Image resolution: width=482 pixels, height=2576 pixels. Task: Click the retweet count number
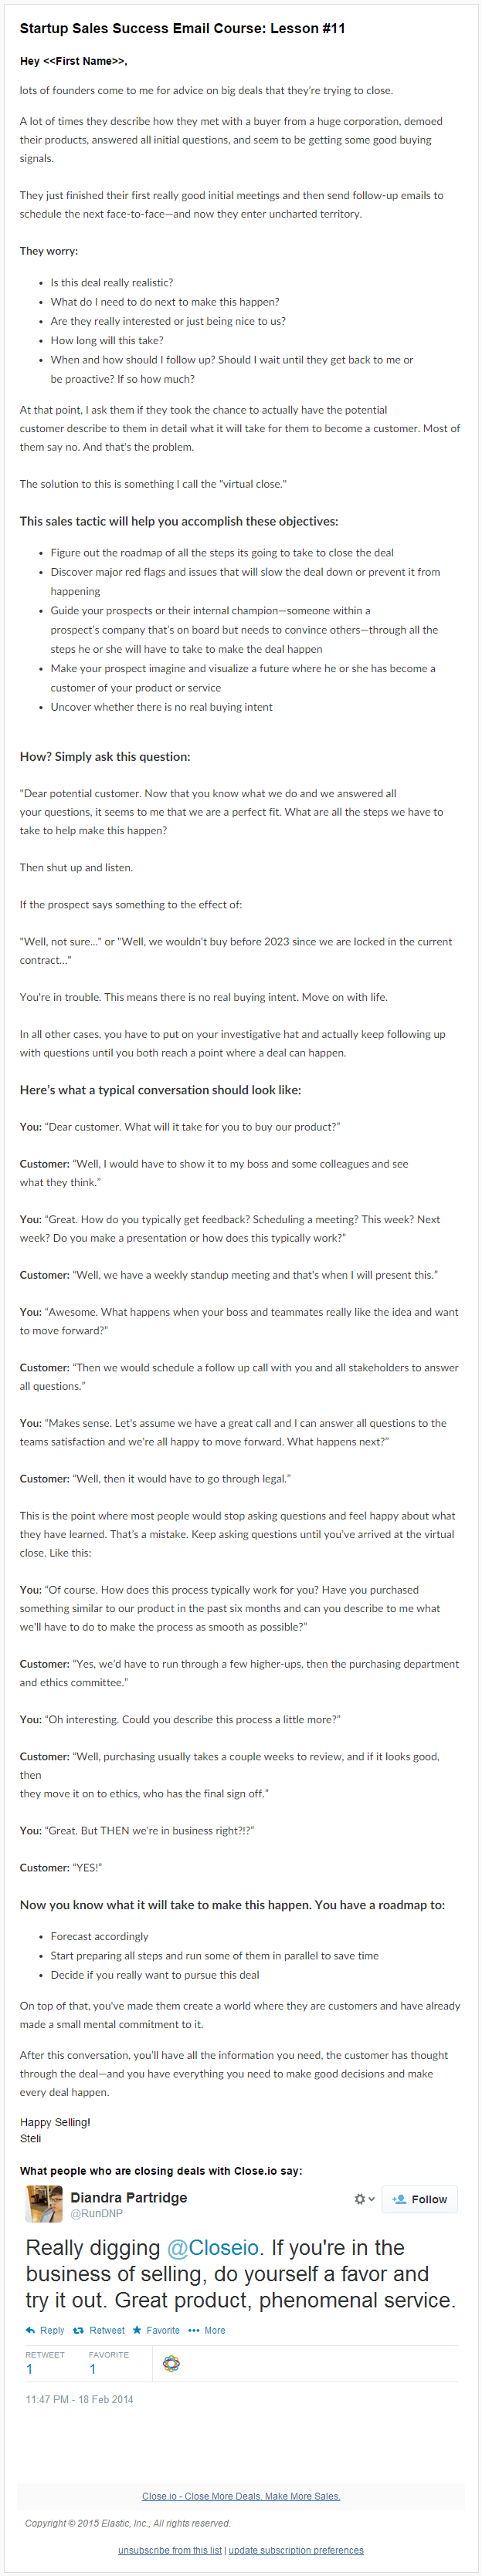click(29, 2369)
